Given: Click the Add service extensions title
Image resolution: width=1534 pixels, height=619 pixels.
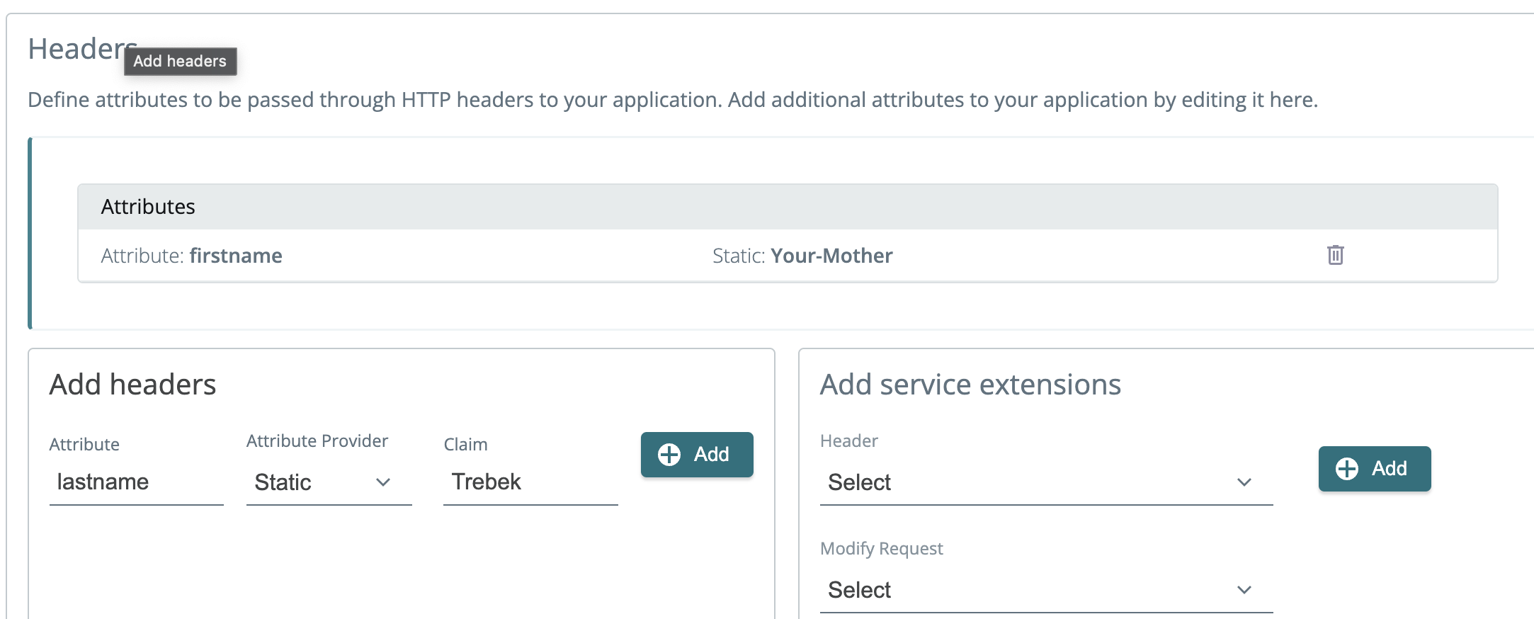Looking at the screenshot, I should tap(970, 385).
